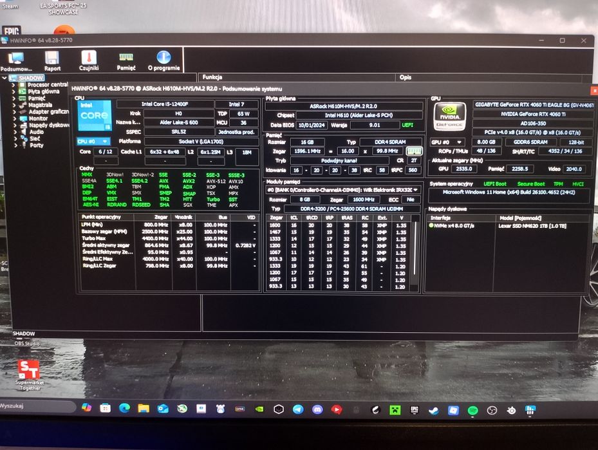Viewport: 598px width, 450px height.
Task: Open Epic Games Launcher taskbar icon
Action: coord(414,410)
